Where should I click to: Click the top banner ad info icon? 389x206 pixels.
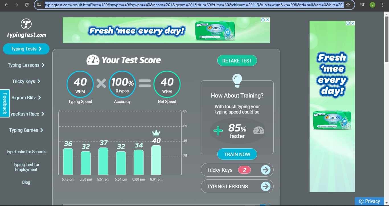[x=263, y=20]
